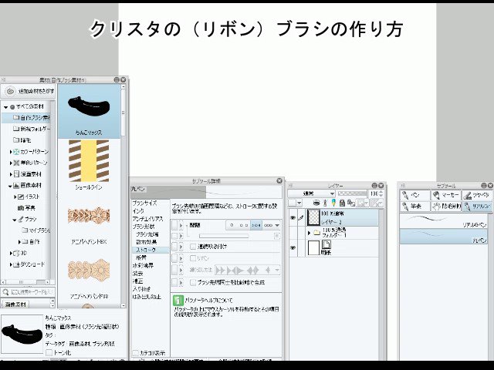Select the マーカー sub tool group
Screen dimensions: 494x370
click(x=446, y=195)
